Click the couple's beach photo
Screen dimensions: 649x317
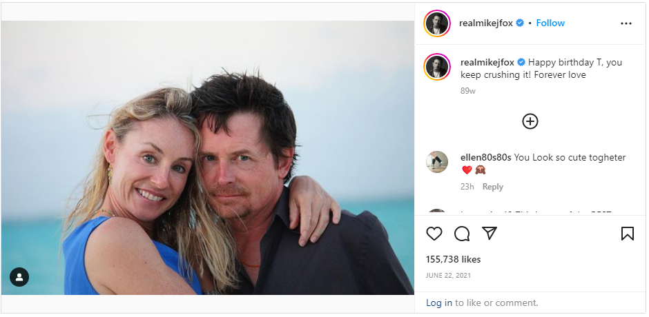pyautogui.click(x=207, y=158)
